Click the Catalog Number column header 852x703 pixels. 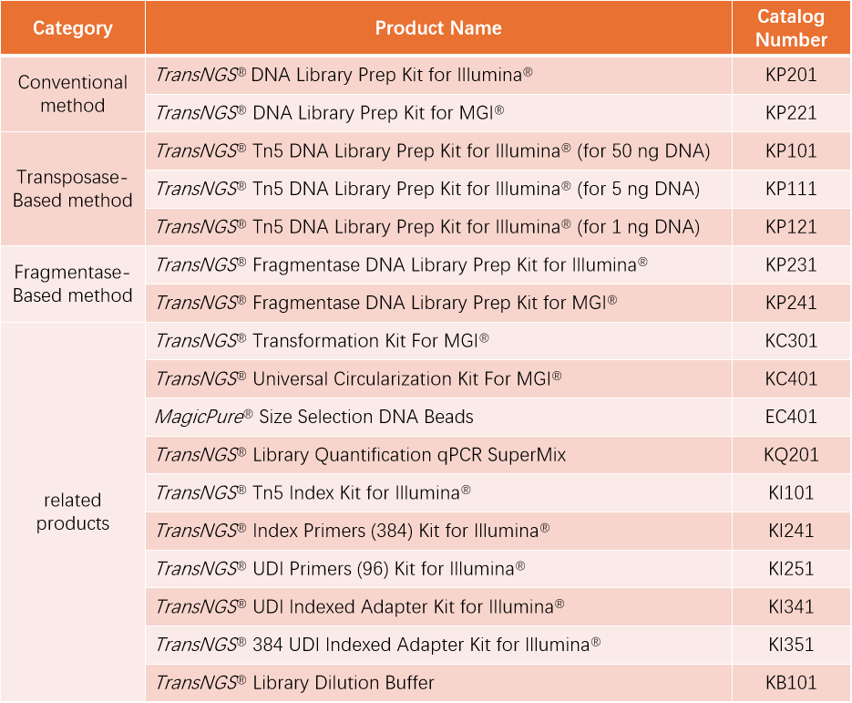pyautogui.click(x=791, y=27)
